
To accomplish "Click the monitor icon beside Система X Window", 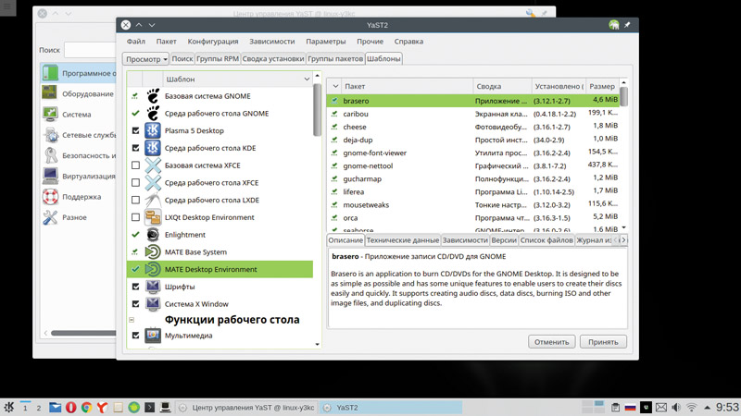I will [x=153, y=304].
